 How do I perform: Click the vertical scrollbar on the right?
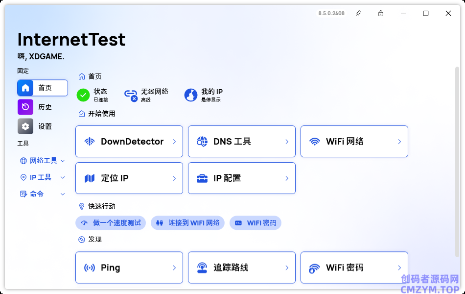click(457, 162)
